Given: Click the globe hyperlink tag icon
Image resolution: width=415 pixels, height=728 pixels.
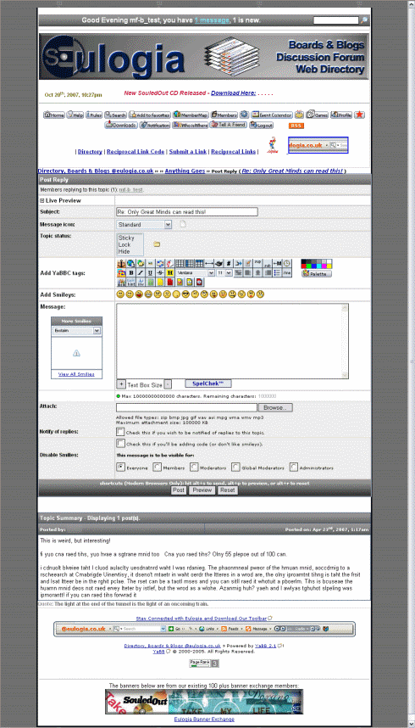Looking at the screenshot, I should [130, 263].
